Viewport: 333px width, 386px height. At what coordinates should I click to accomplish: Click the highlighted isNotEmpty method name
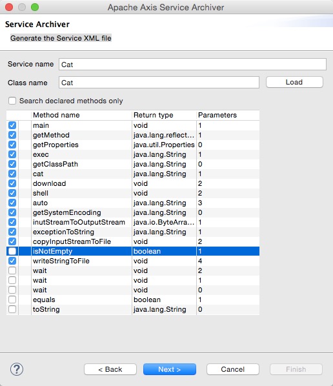(53, 251)
